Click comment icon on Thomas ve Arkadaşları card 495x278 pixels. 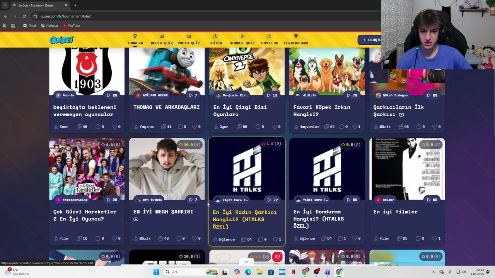click(180, 127)
